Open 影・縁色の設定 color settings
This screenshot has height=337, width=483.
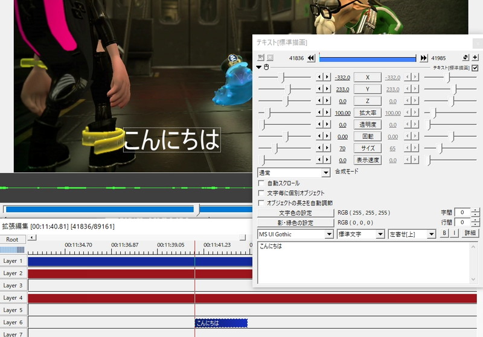pos(295,222)
